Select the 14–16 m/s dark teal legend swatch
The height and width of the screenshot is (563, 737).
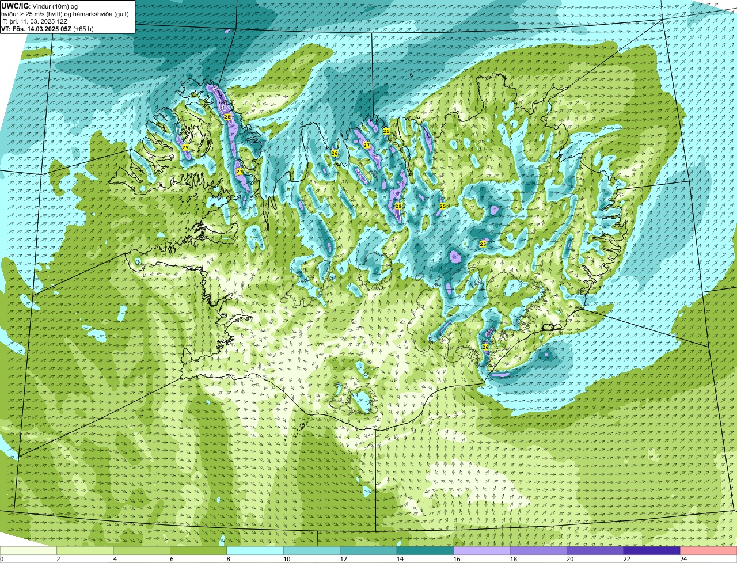426,551
